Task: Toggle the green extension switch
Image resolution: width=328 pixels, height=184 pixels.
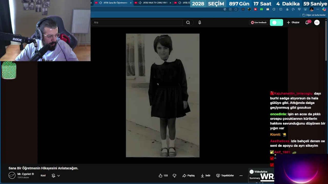Action: [x=276, y=22]
